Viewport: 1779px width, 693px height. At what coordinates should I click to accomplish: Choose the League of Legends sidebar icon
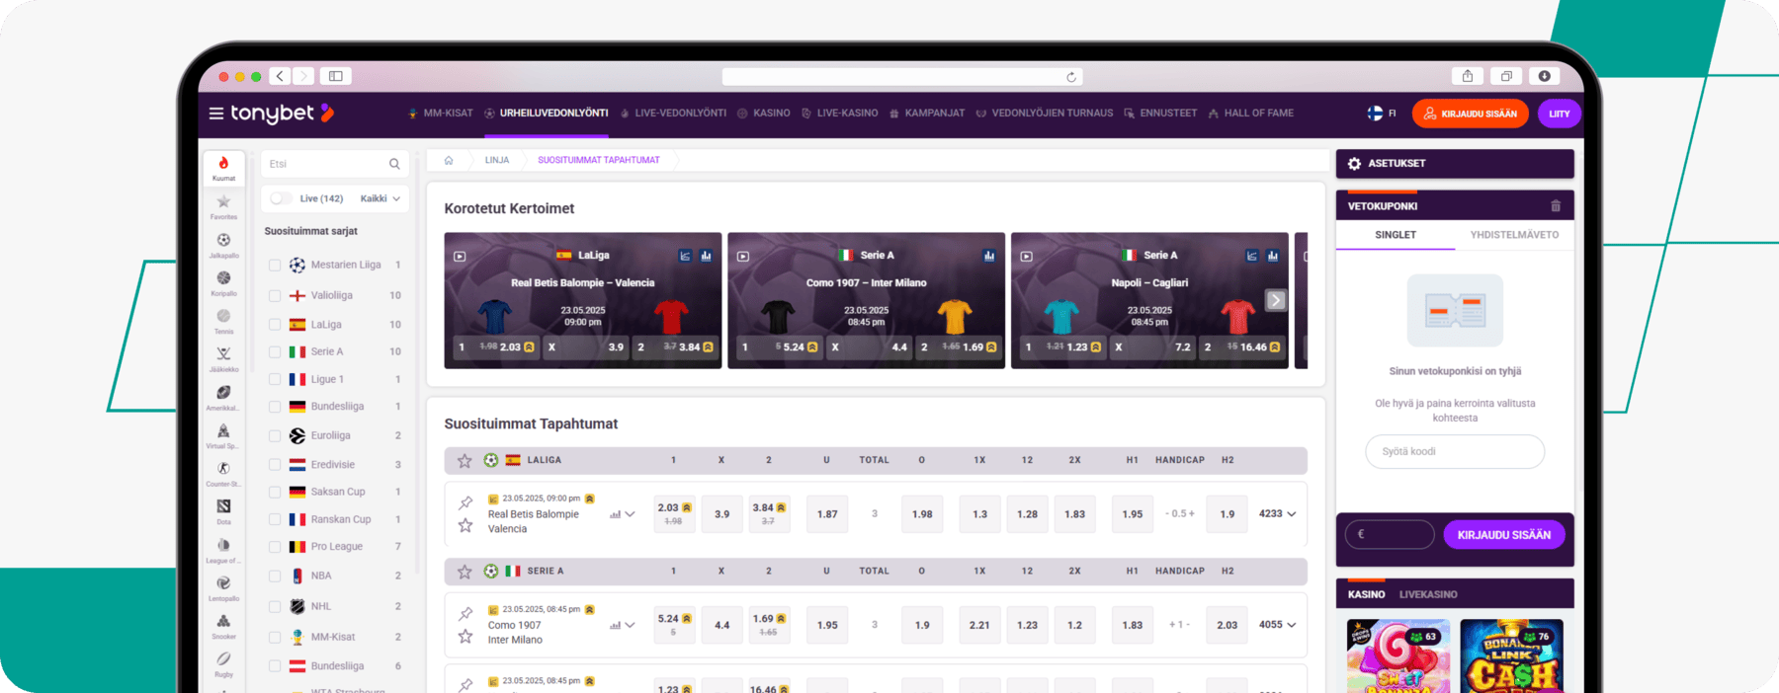click(x=223, y=545)
